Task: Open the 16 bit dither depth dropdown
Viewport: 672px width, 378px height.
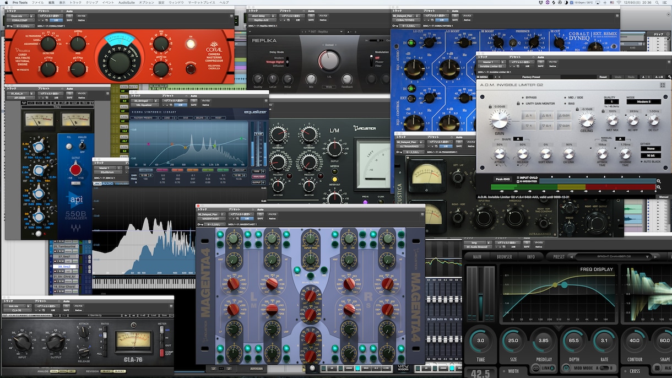Action: 651,156
